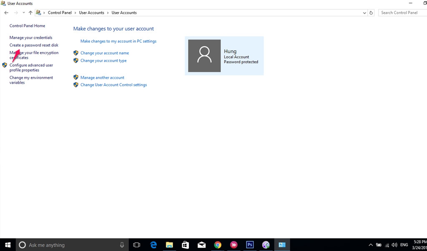
Task: Go up one level with Up arrow
Action: click(30, 13)
